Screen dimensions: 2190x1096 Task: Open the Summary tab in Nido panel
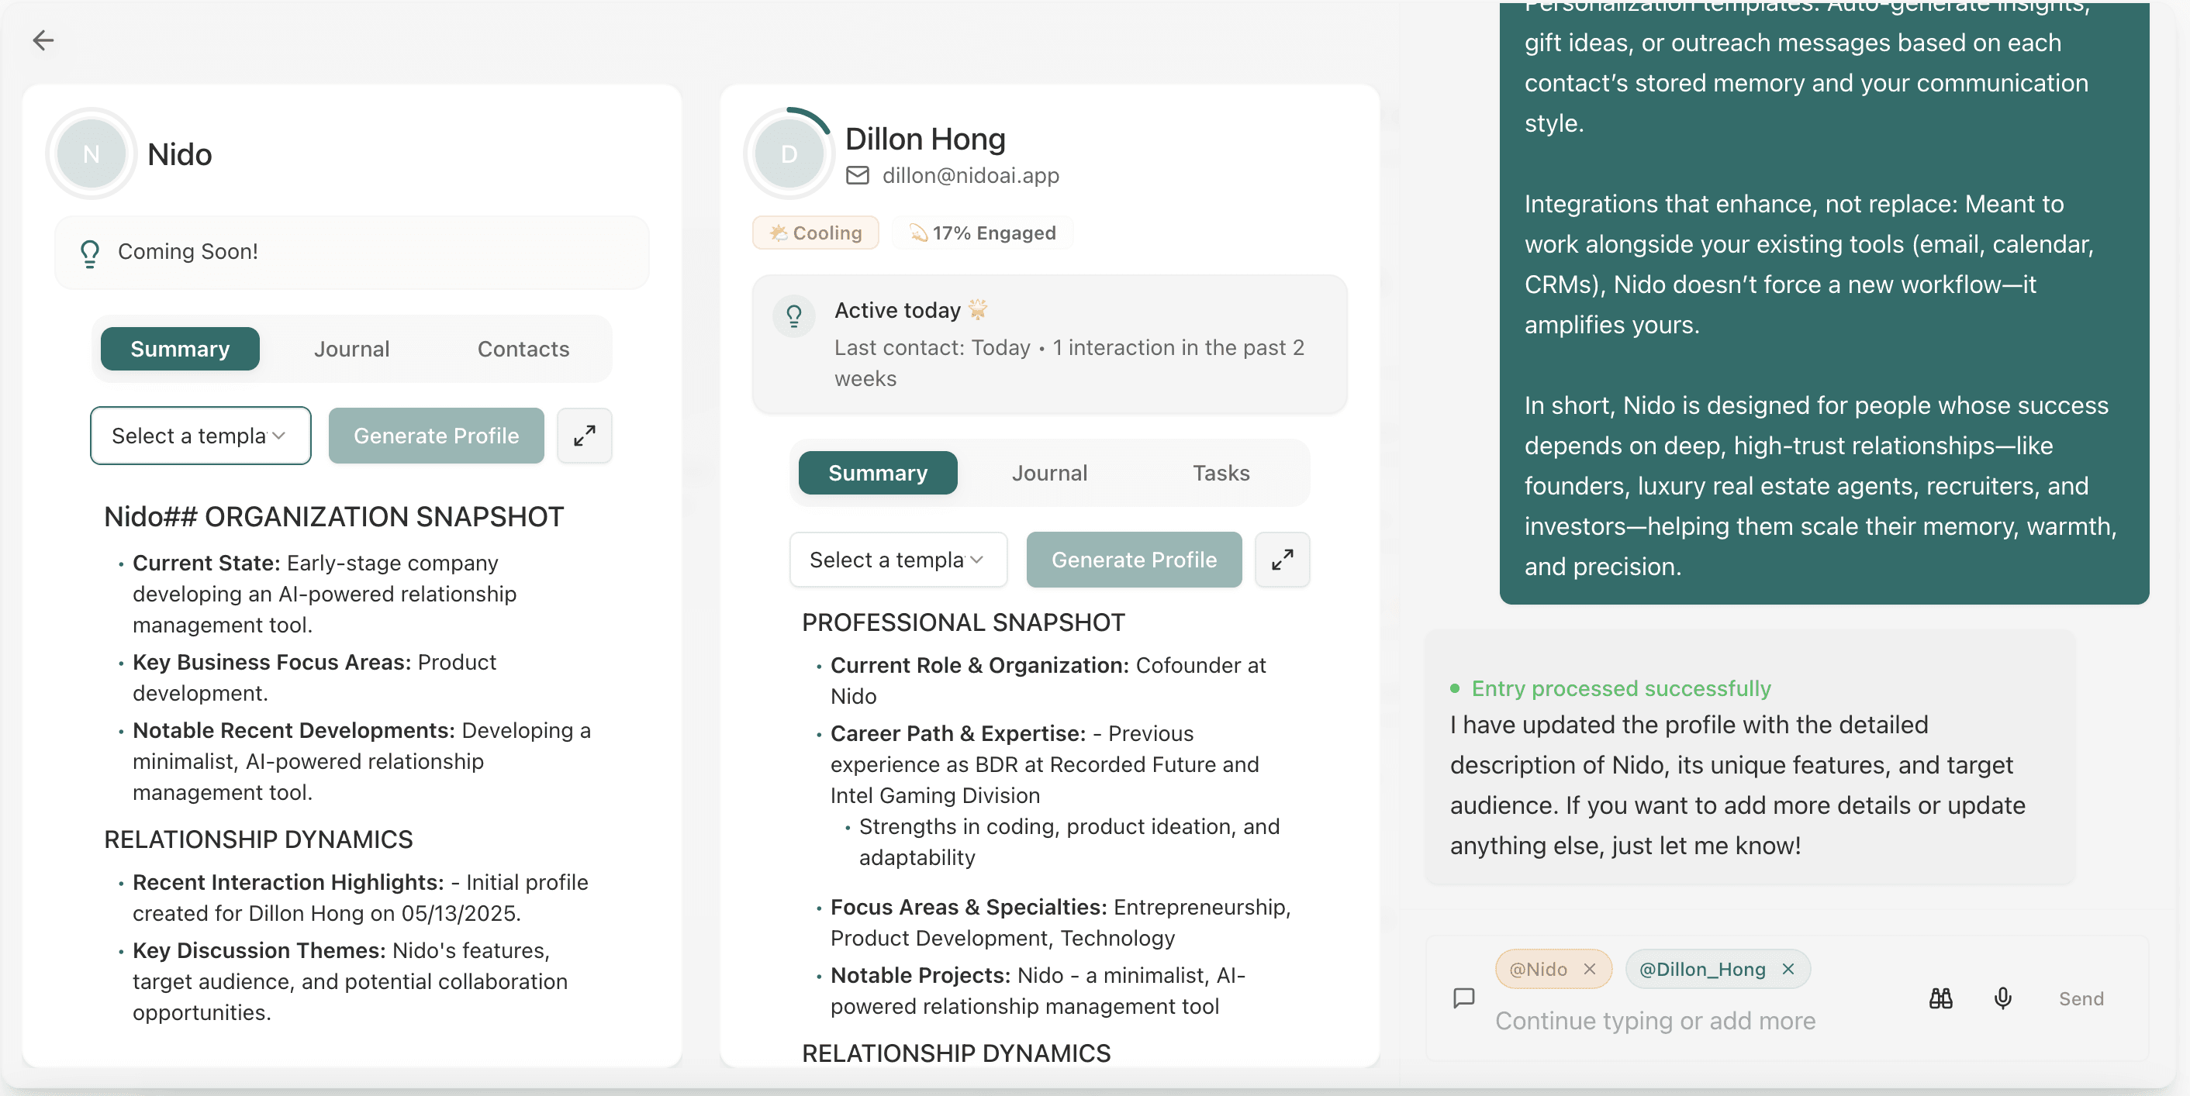point(180,350)
